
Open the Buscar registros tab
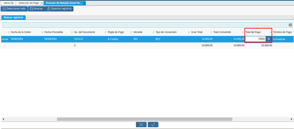(14, 17)
